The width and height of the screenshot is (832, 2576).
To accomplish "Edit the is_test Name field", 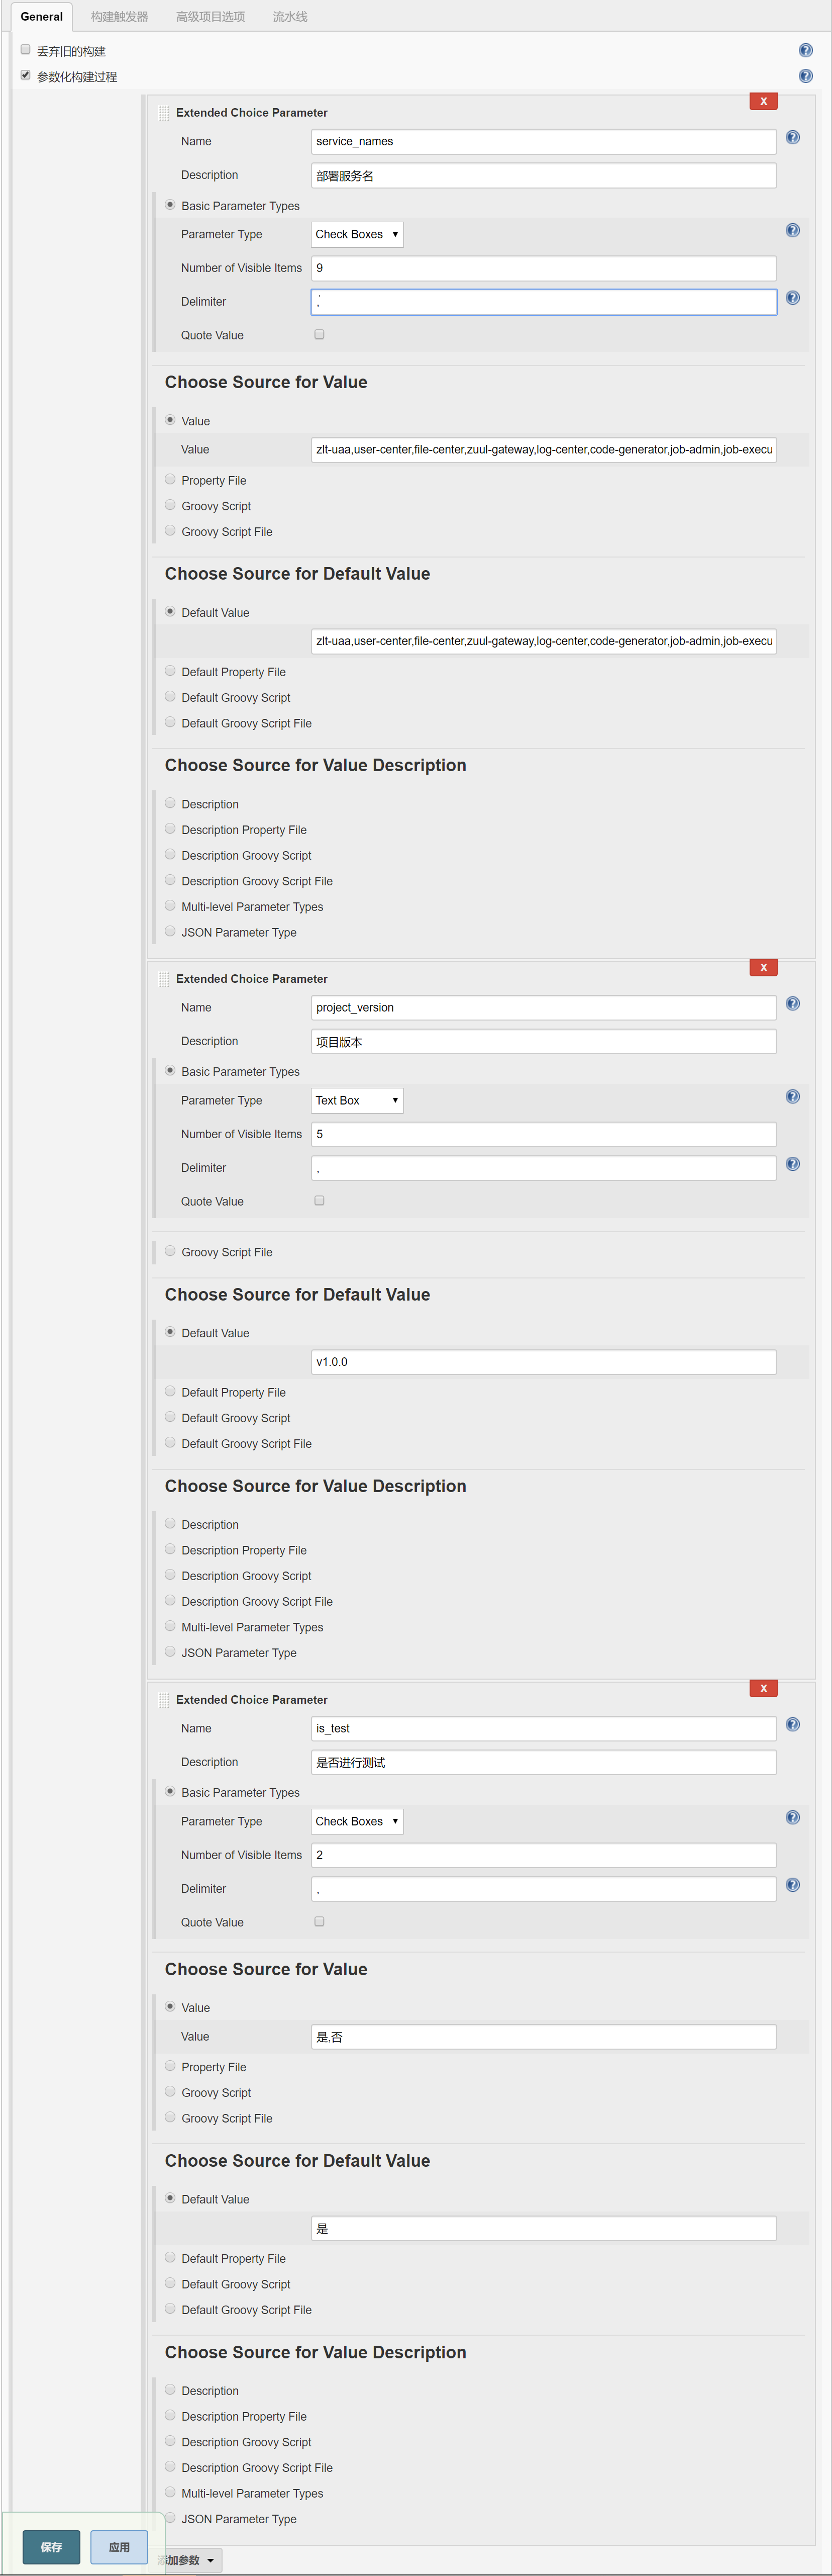I will click(543, 1729).
